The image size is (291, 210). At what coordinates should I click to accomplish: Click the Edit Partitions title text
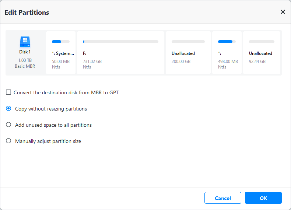pyautogui.click(x=27, y=13)
